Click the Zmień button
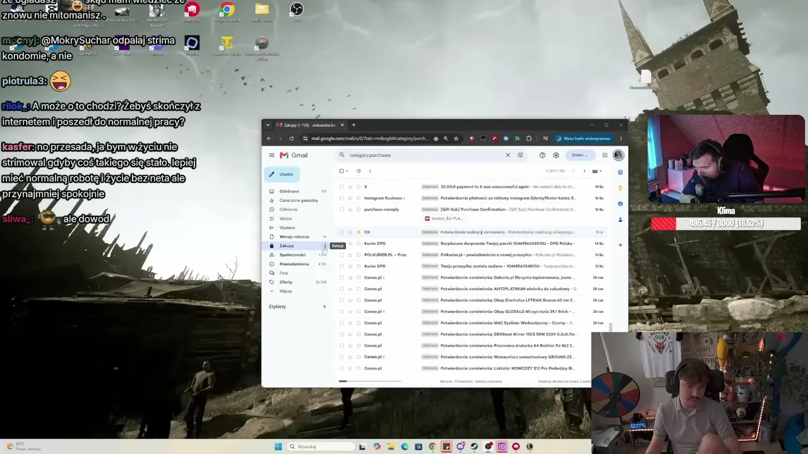 [x=579, y=155]
